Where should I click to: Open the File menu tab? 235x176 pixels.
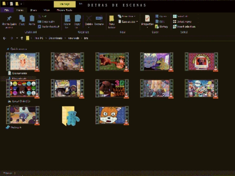[x=7, y=10]
